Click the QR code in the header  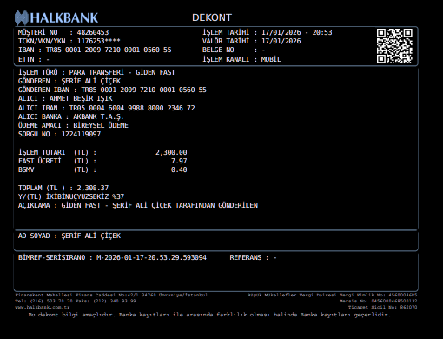tap(394, 46)
